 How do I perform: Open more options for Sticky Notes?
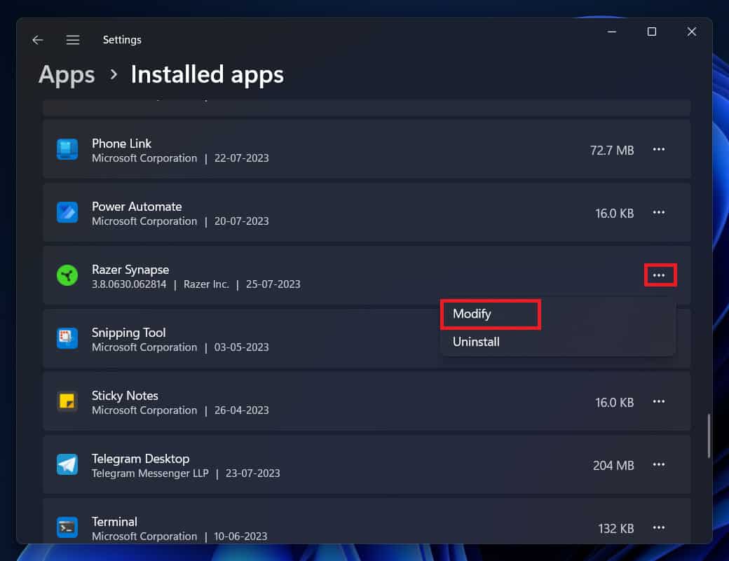(659, 402)
